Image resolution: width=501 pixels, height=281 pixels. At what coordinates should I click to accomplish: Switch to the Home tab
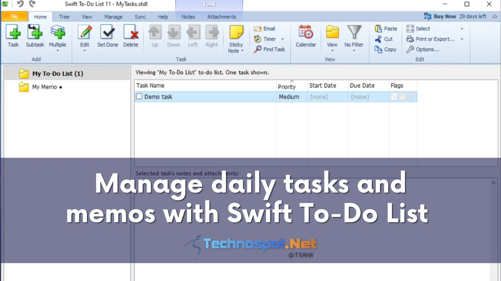coord(40,17)
